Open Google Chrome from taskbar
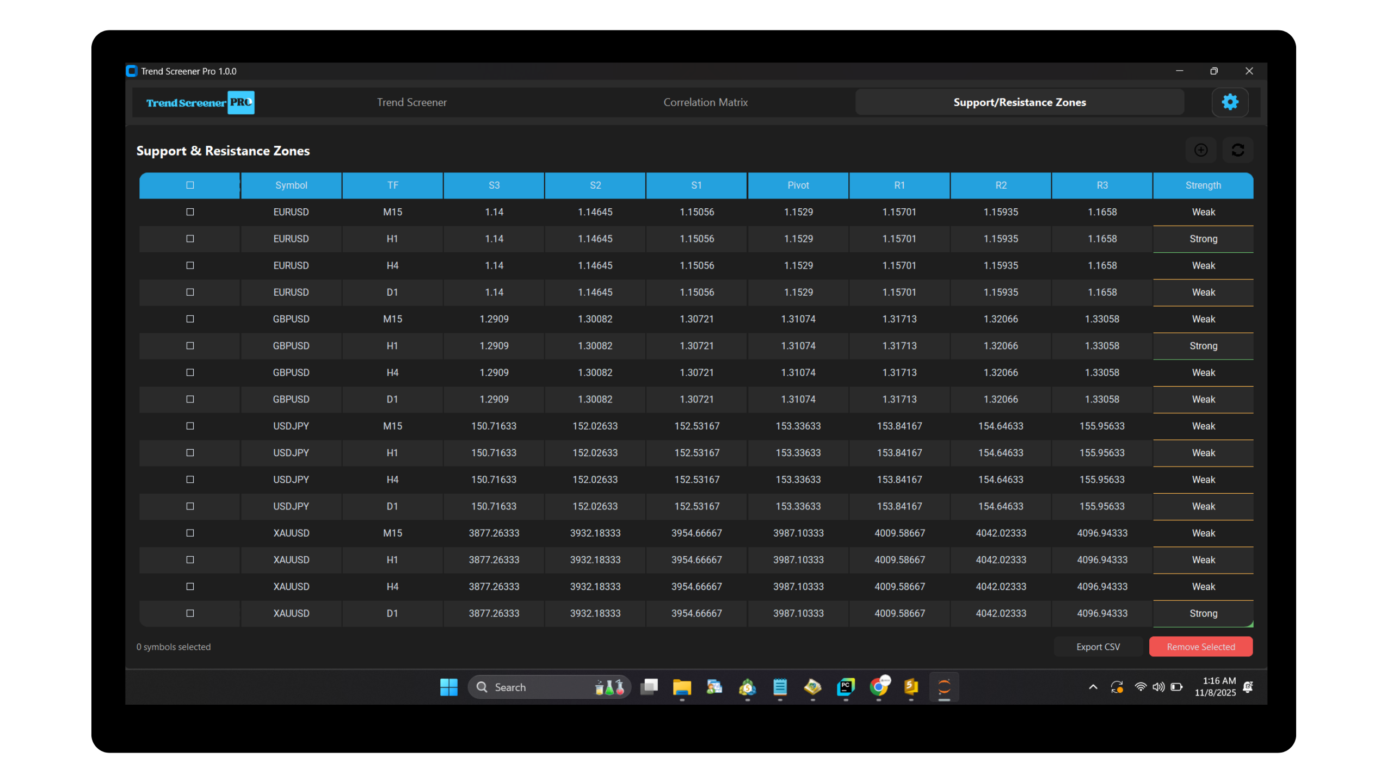Viewport: 1393px width, 783px height. click(x=878, y=687)
